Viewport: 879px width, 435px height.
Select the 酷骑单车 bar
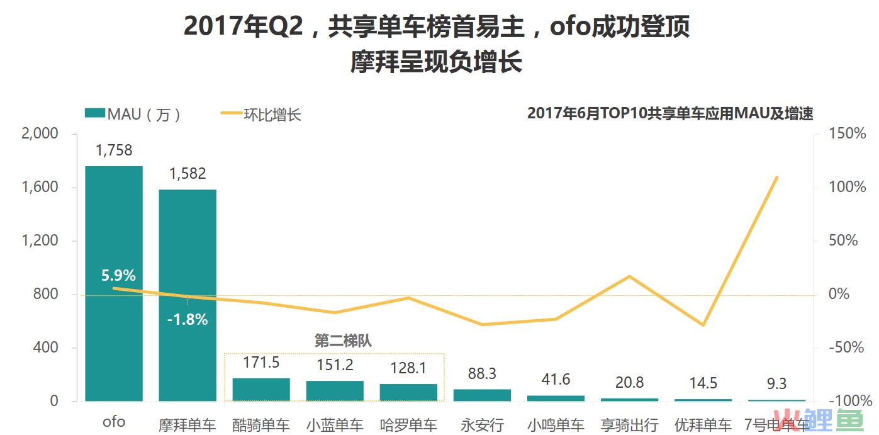tap(261, 390)
